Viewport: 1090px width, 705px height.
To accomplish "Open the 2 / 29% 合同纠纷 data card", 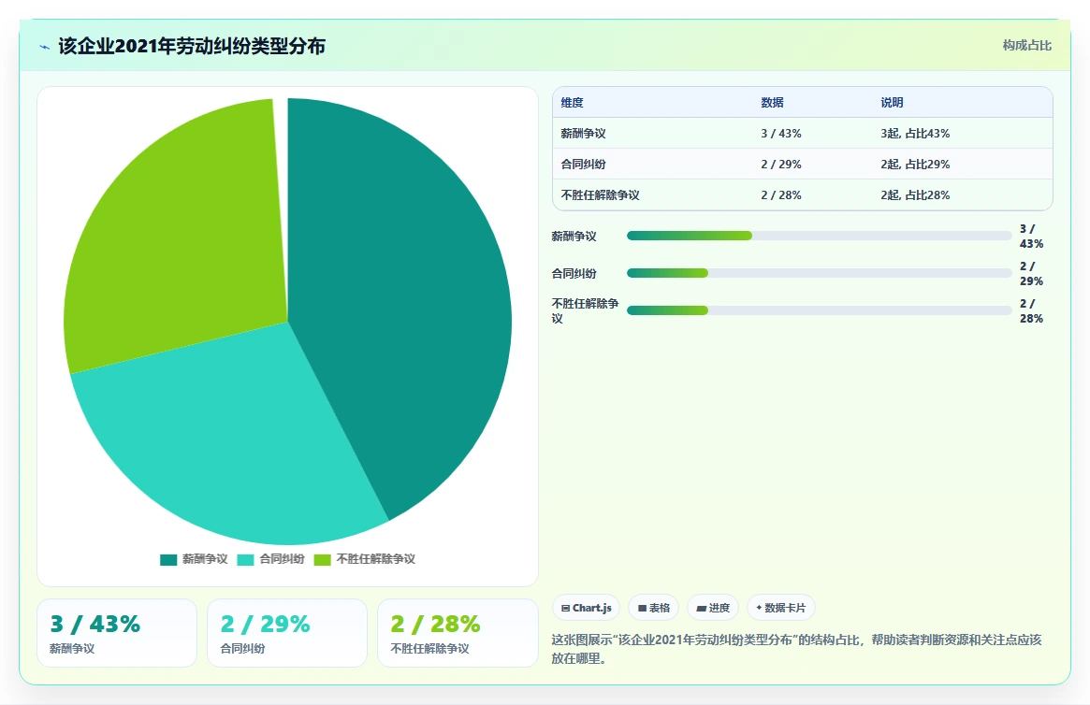I will (x=287, y=633).
